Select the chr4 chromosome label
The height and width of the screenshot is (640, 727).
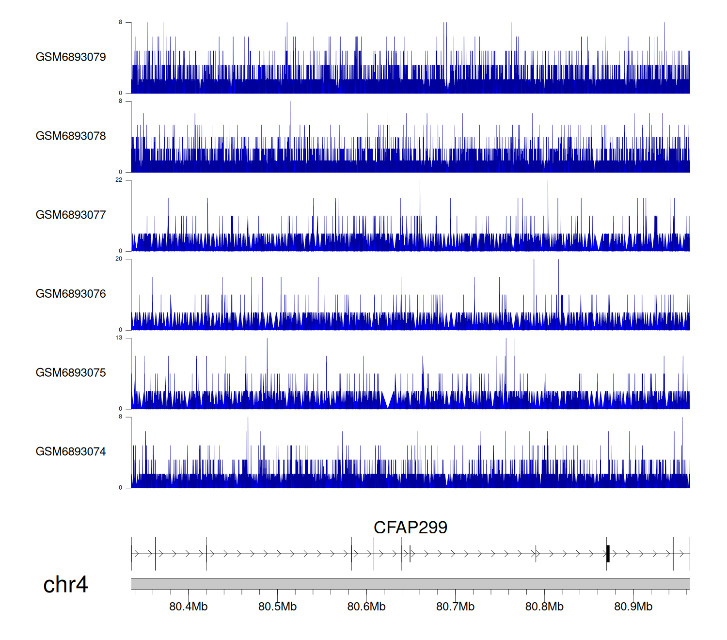click(65, 584)
